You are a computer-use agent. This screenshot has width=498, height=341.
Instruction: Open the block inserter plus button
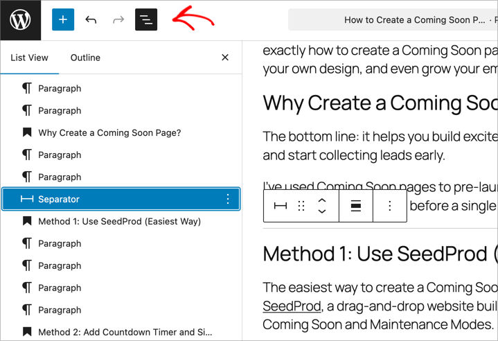(63, 19)
